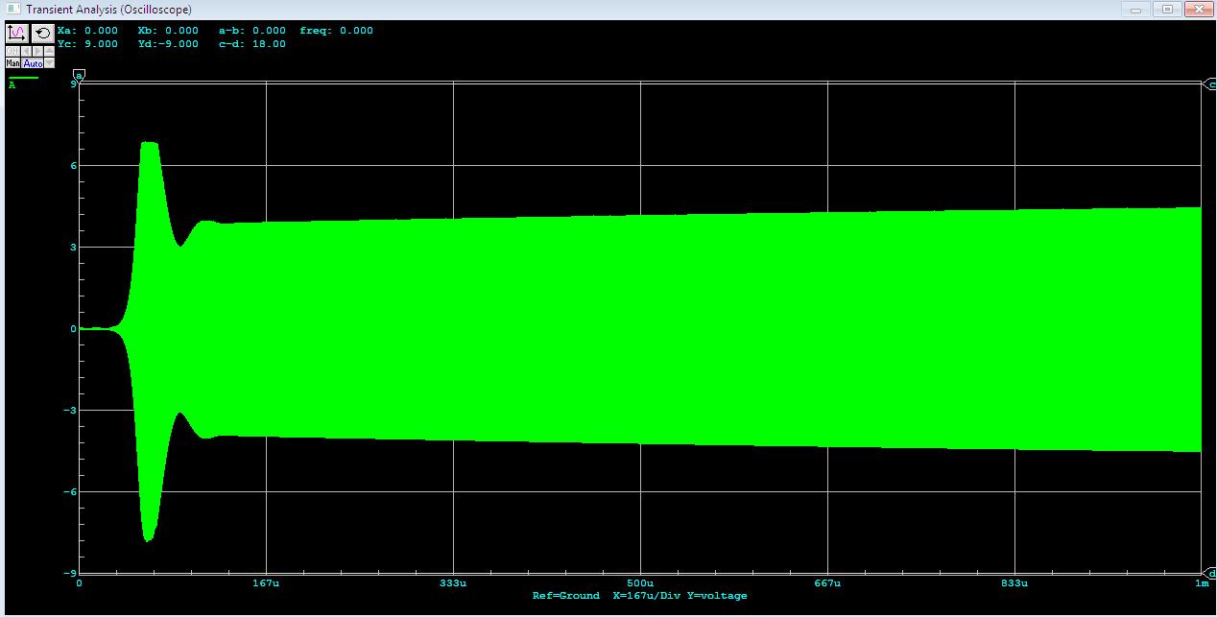
Task: Minimize the Transient Analysis window
Action: pyautogui.click(x=1137, y=10)
